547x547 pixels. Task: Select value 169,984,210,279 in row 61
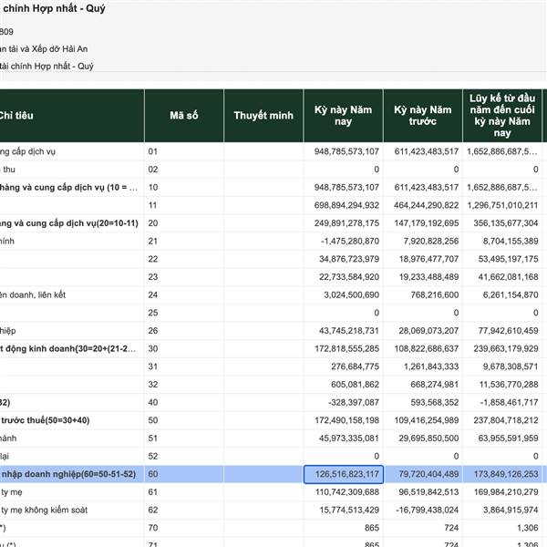506,492
